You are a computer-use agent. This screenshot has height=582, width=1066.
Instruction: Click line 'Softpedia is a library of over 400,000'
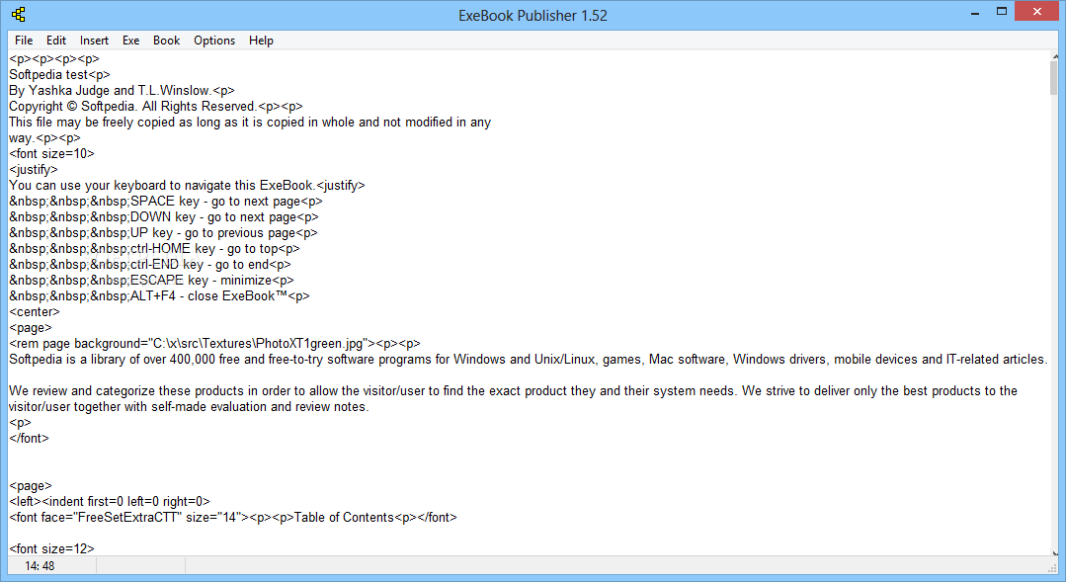pyautogui.click(x=529, y=359)
